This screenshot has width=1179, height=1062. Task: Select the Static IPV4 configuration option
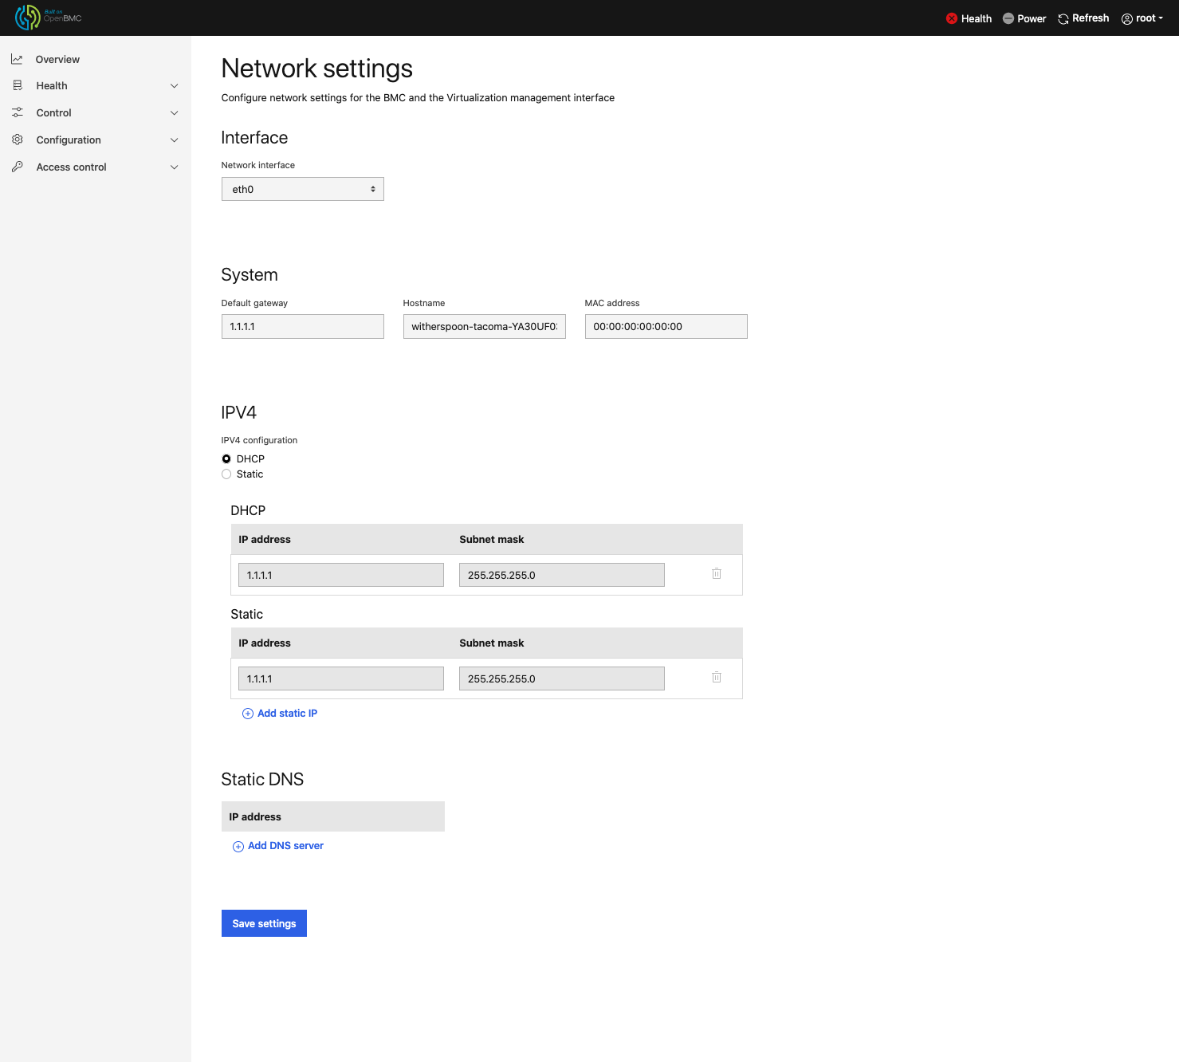pos(226,474)
